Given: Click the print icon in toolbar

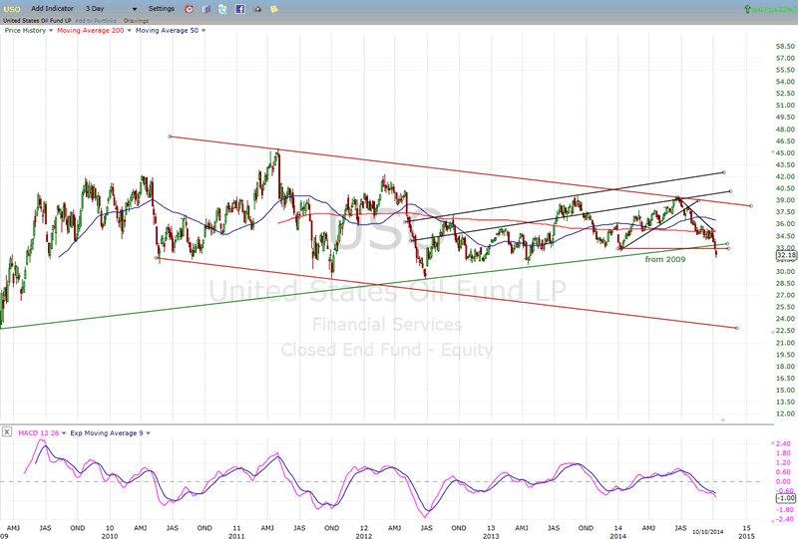Looking at the screenshot, I should point(255,9).
